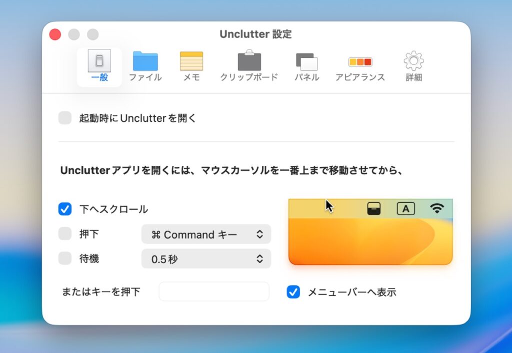Close the Unclutter 設定 window
This screenshot has height=353, width=512.
click(x=55, y=34)
